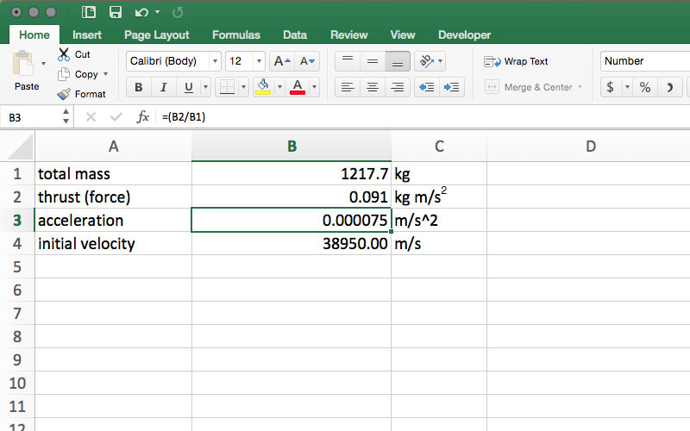Increase font size with large A icon

(x=281, y=61)
